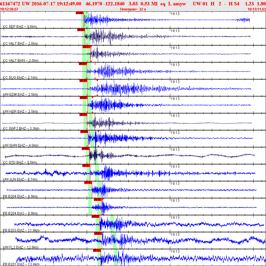Select the 'PB B201 EHZ -- 13.4km' label
Viewport: 266px width, 266px height.
pos(21,264)
